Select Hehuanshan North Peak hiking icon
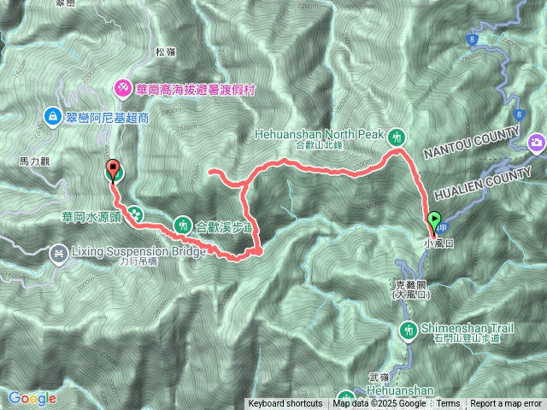547x410 pixels. [397, 138]
